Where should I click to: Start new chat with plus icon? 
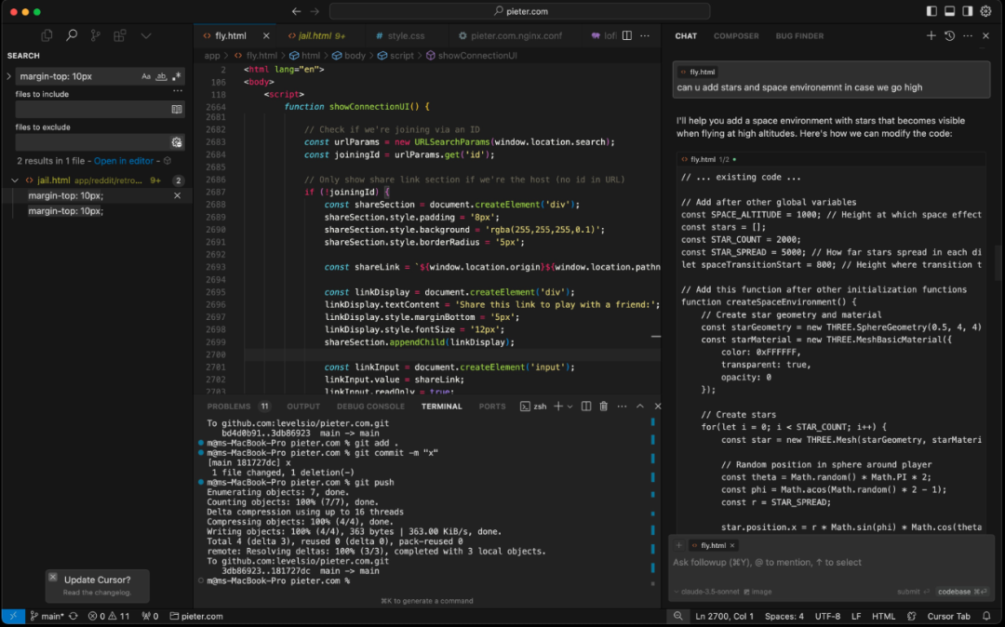click(x=931, y=36)
